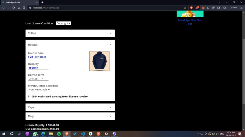Viewport: 245px width, 137px height.
Task: Open the tab search dropdown arrow
Action: pos(219,2)
